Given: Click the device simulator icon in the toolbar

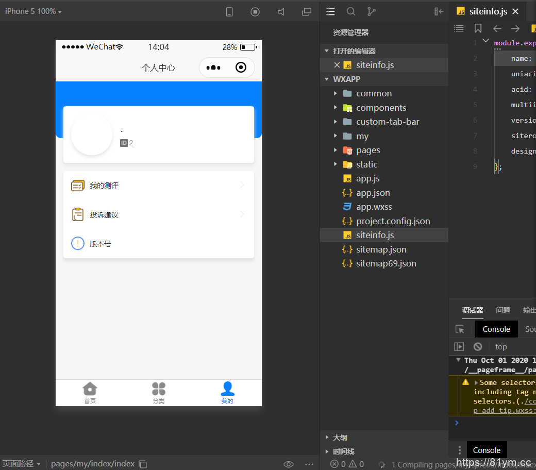Looking at the screenshot, I should pyautogui.click(x=229, y=11).
